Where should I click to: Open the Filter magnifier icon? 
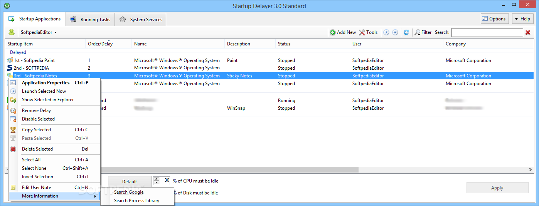417,32
